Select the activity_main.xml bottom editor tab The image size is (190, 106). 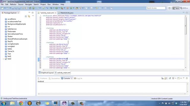tap(63, 73)
